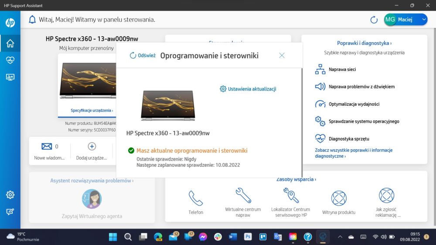Run Naprawa sieci network fix
Viewport: 436px width, 245px height.
pos(335,69)
